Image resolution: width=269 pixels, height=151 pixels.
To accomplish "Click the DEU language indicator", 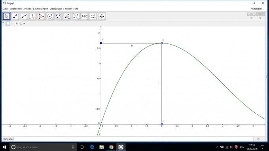I will (242, 147).
